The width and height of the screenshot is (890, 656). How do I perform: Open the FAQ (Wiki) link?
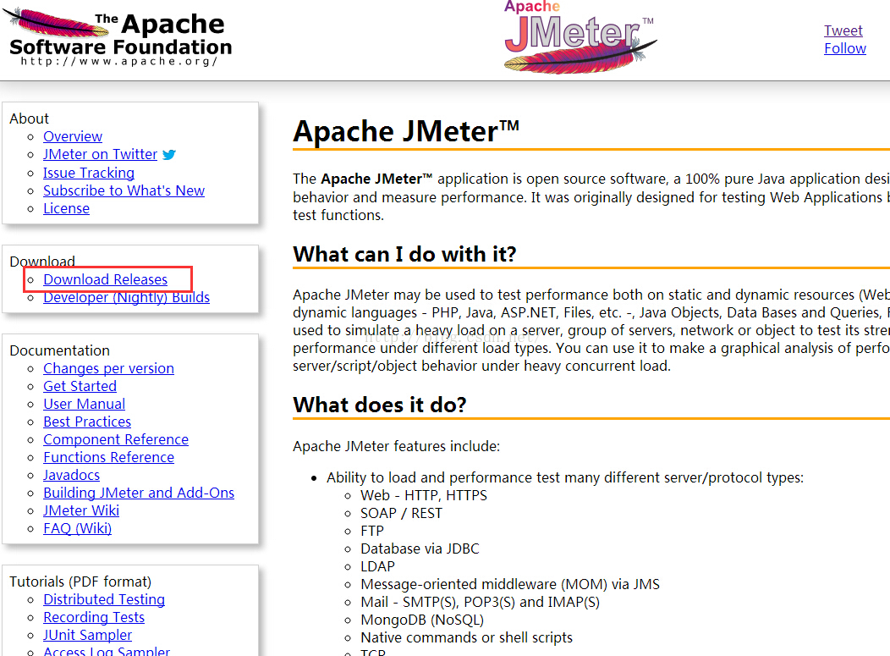click(x=77, y=529)
